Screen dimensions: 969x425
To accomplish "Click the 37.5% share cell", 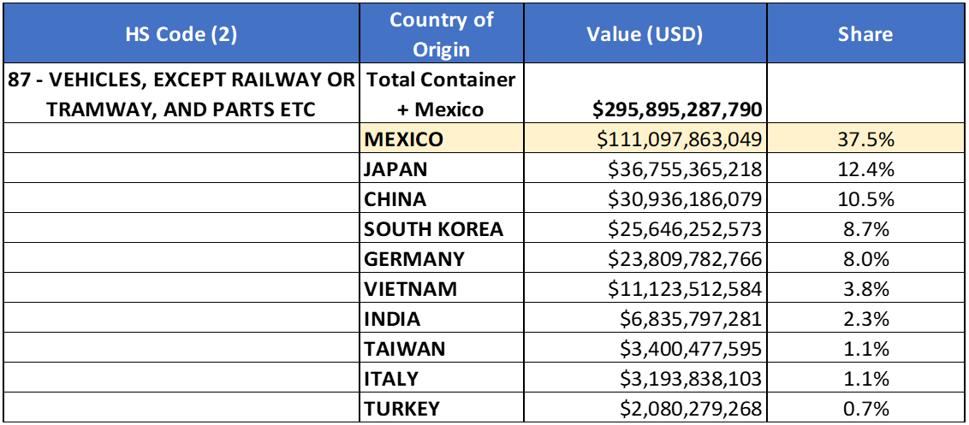I will (865, 139).
